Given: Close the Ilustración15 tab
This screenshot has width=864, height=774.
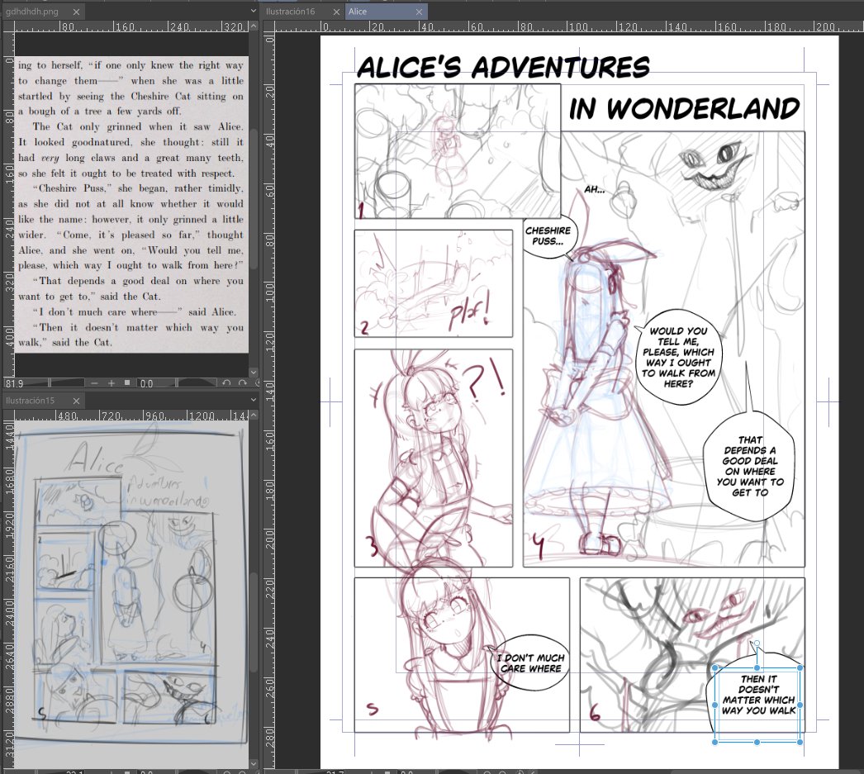Looking at the screenshot, I should 76,401.
